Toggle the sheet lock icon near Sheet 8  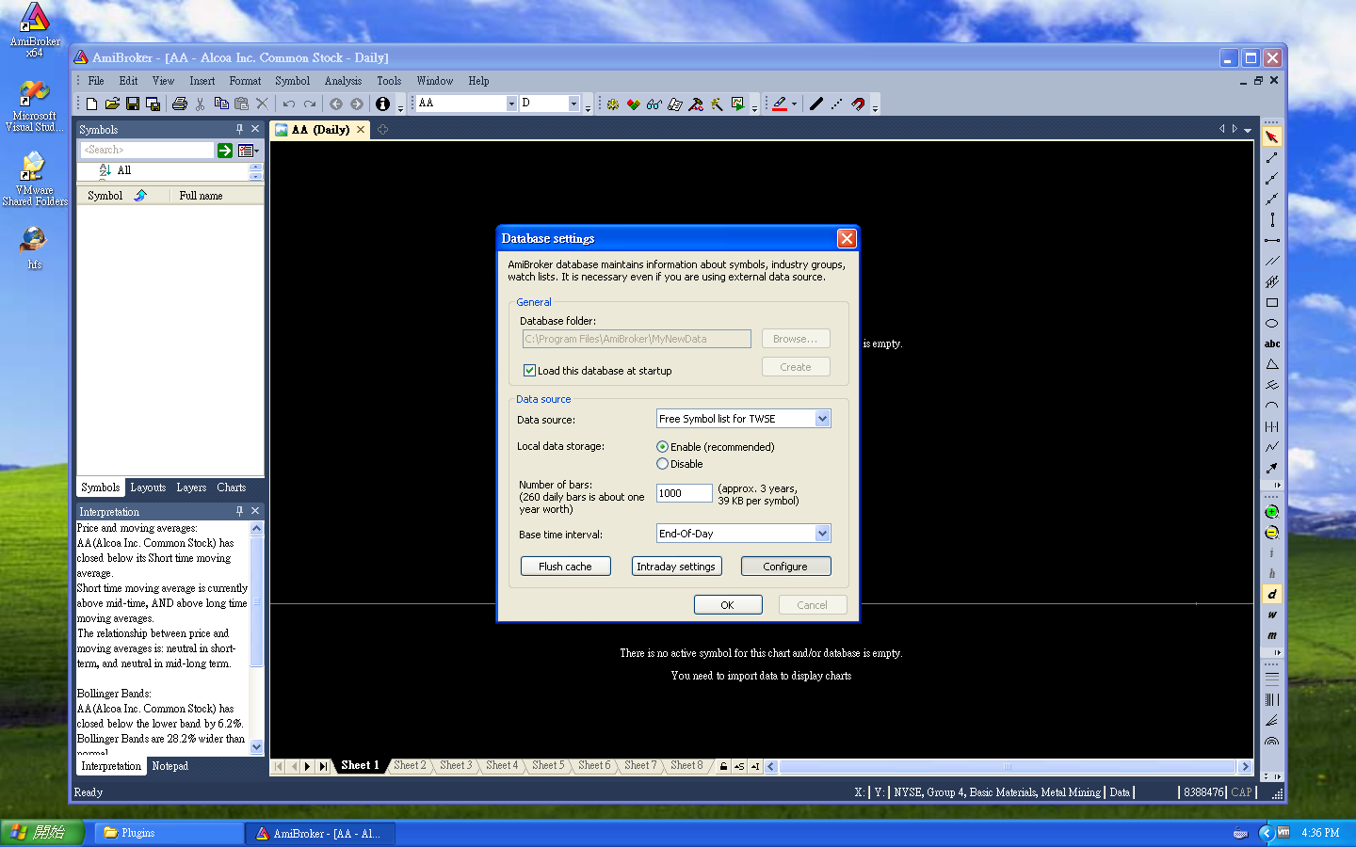pos(723,766)
